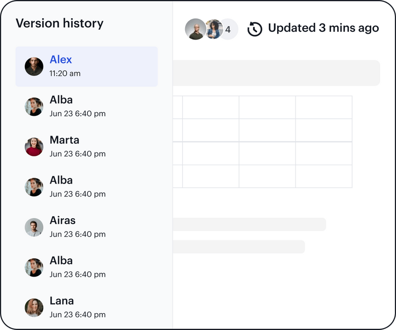This screenshot has width=396, height=330.
Task: Click the 'Updated 3 mins ago' text
Action: coord(323,28)
